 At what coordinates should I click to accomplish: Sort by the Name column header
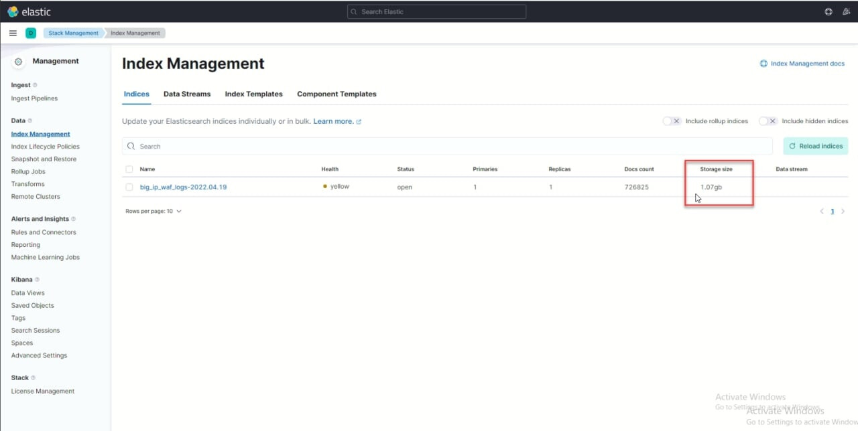(x=147, y=169)
